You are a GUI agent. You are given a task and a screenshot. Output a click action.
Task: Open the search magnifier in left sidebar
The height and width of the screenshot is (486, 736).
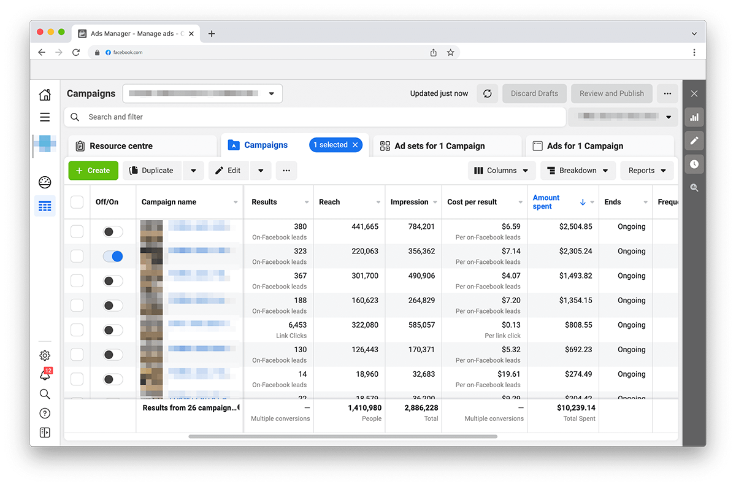click(45, 394)
